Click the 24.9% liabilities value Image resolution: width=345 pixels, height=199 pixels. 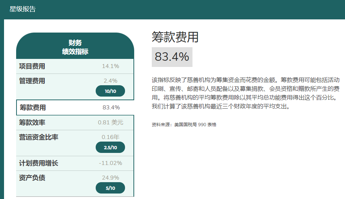tap(110, 178)
